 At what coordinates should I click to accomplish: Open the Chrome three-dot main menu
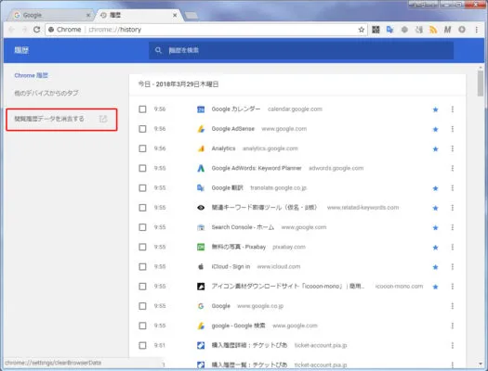point(477,30)
